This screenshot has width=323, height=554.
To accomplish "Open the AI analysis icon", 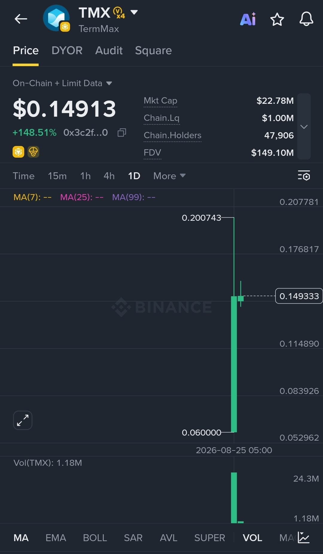I will click(248, 19).
